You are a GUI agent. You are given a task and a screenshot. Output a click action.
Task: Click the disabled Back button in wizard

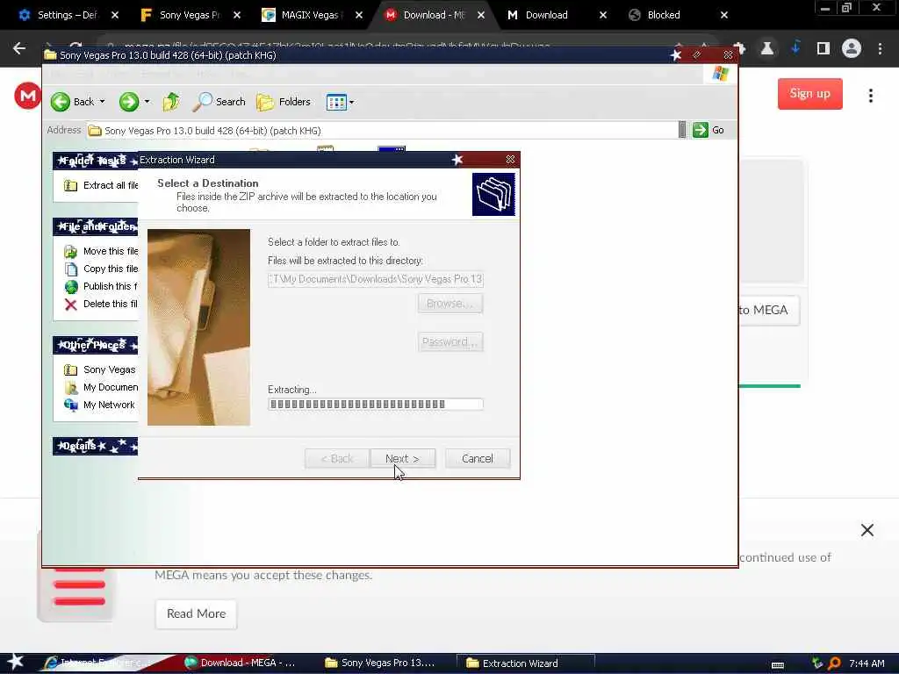[x=336, y=458]
